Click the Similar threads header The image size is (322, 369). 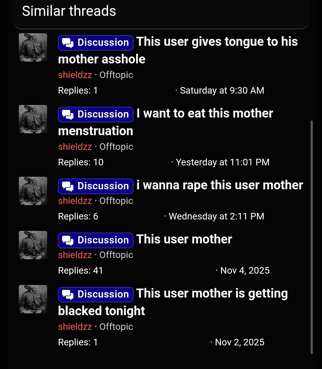pos(69,11)
